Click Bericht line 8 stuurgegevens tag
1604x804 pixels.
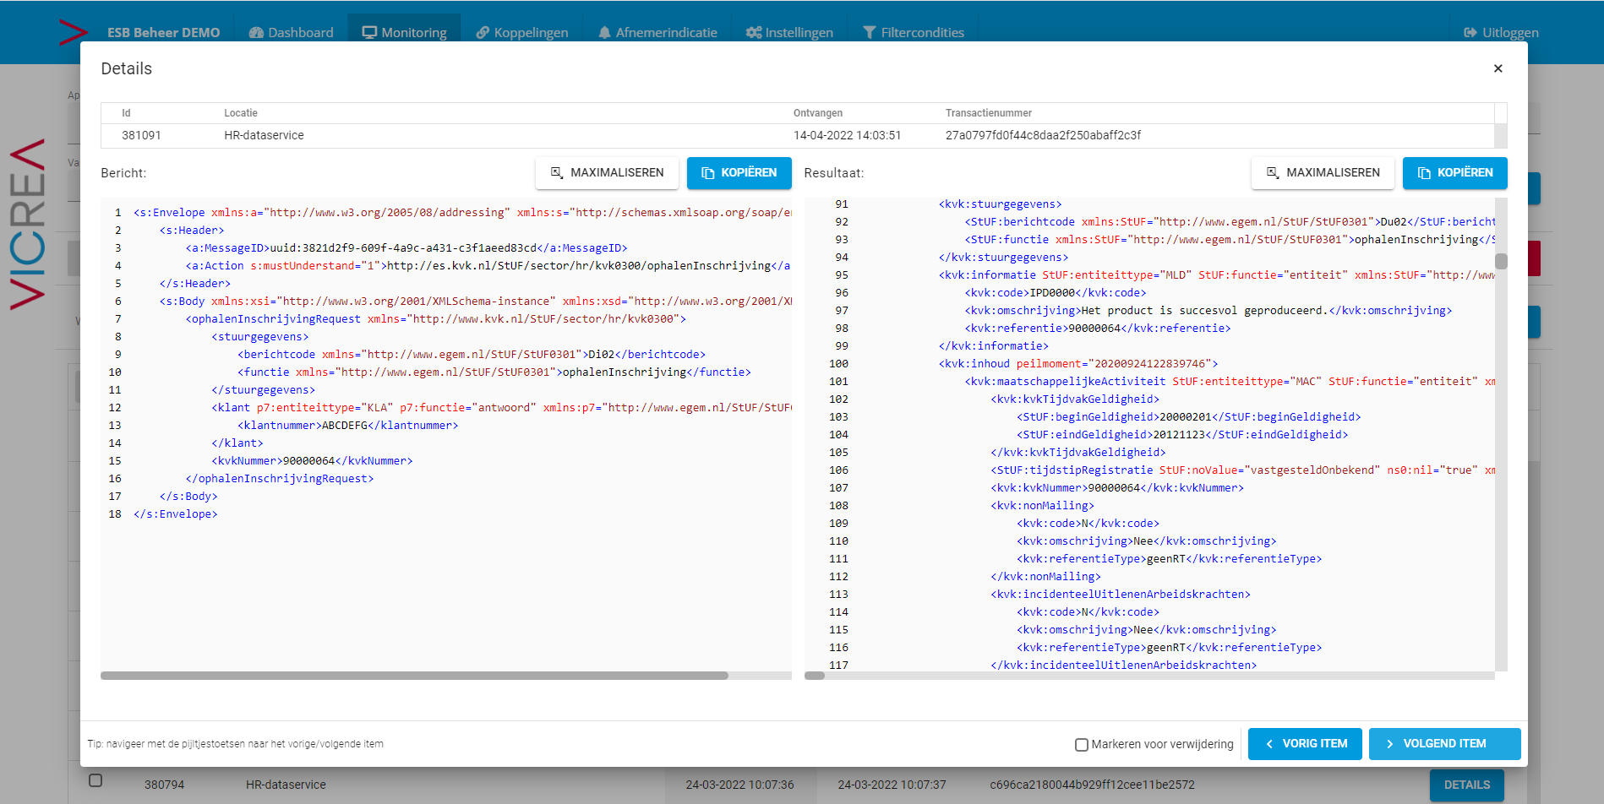tap(260, 337)
